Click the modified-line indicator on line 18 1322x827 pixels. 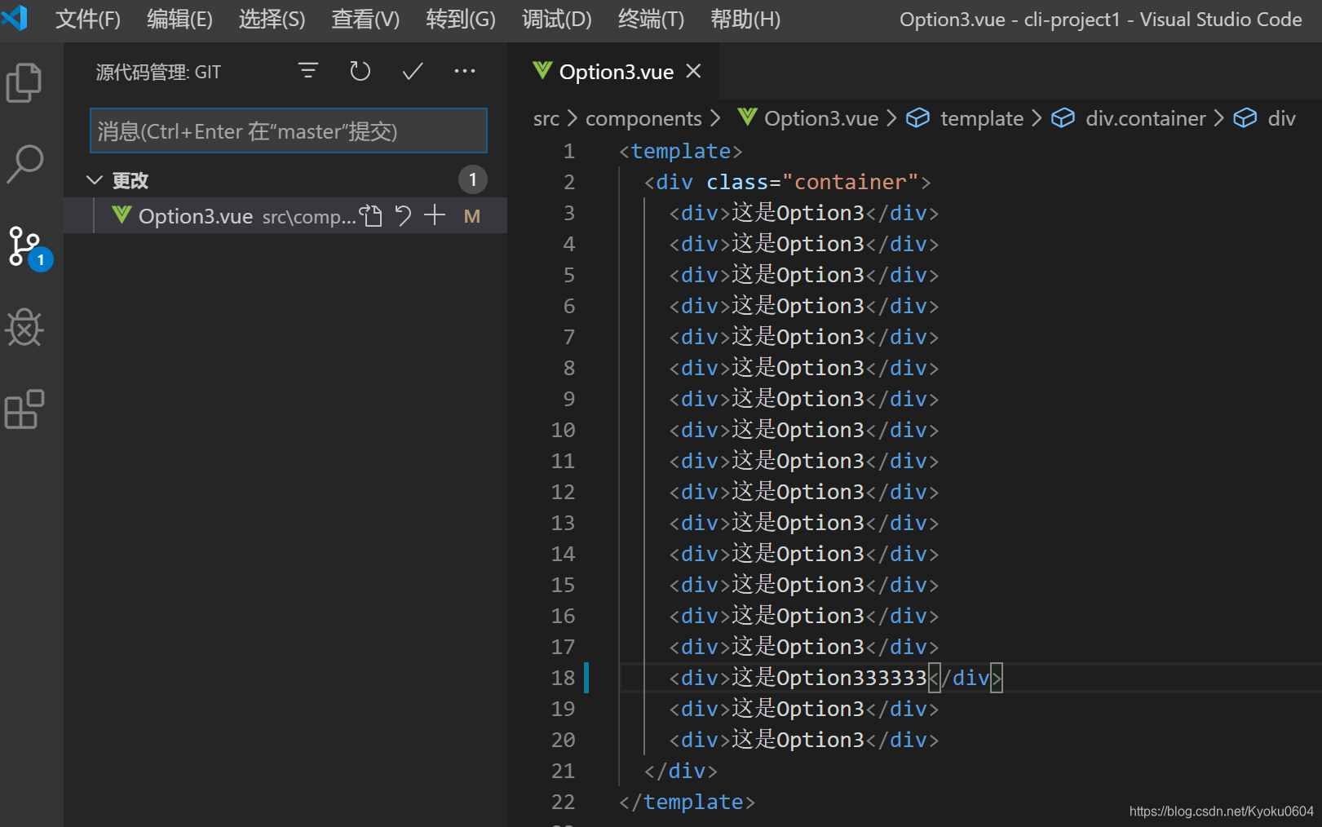point(586,678)
